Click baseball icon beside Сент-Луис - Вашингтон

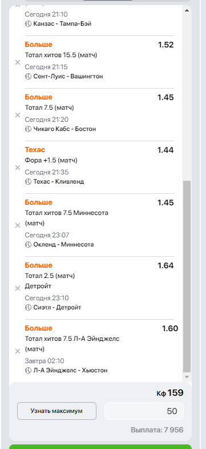(x=28, y=77)
